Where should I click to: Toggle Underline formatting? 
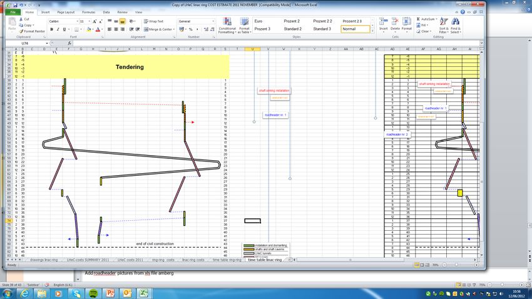click(64, 29)
